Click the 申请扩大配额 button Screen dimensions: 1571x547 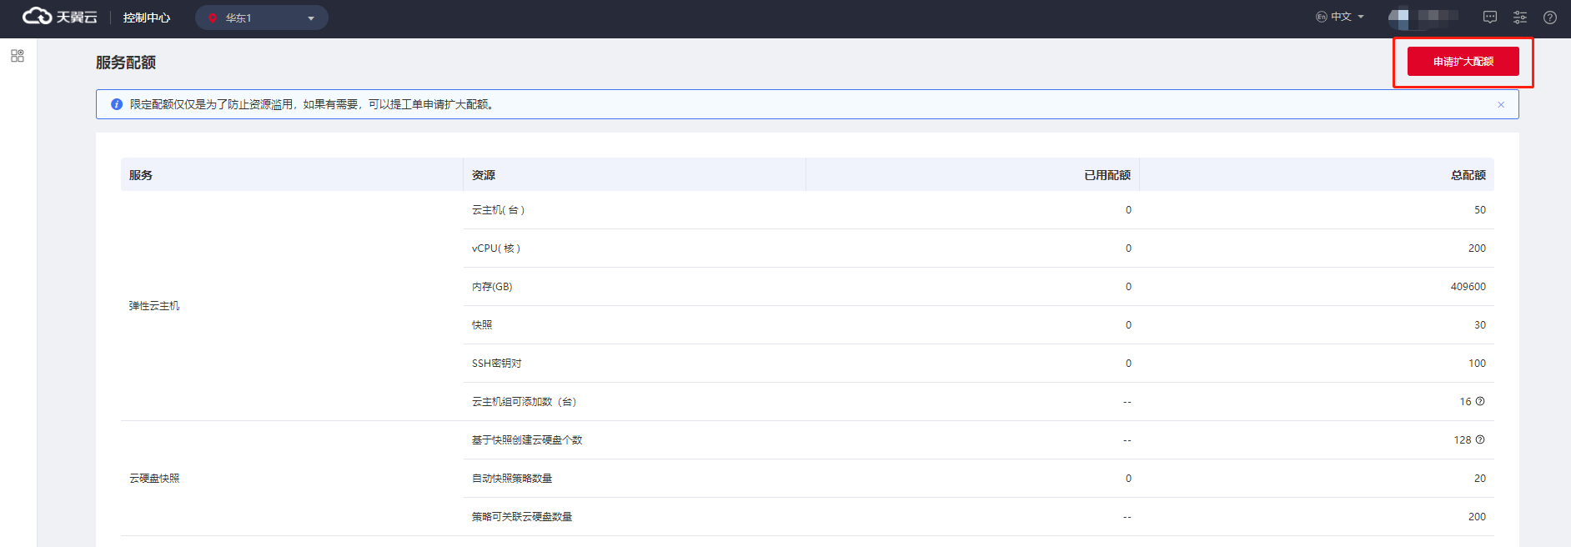[x=1463, y=62]
